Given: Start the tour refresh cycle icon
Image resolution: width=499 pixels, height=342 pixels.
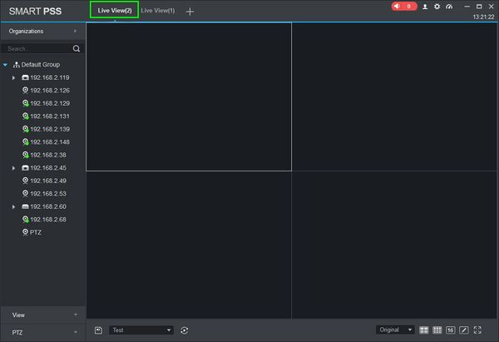Looking at the screenshot, I should pyautogui.click(x=185, y=330).
